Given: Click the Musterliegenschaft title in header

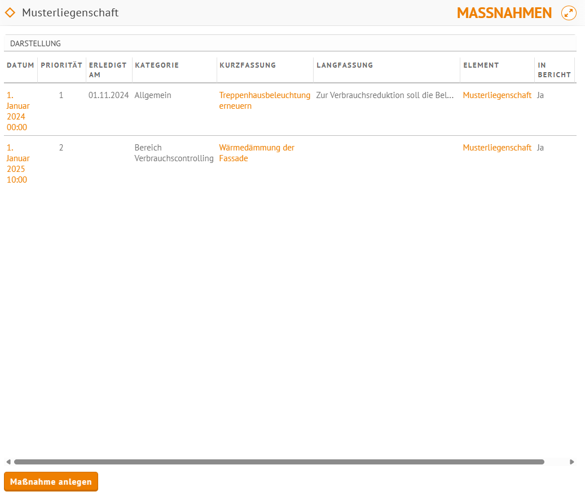Looking at the screenshot, I should tap(70, 12).
